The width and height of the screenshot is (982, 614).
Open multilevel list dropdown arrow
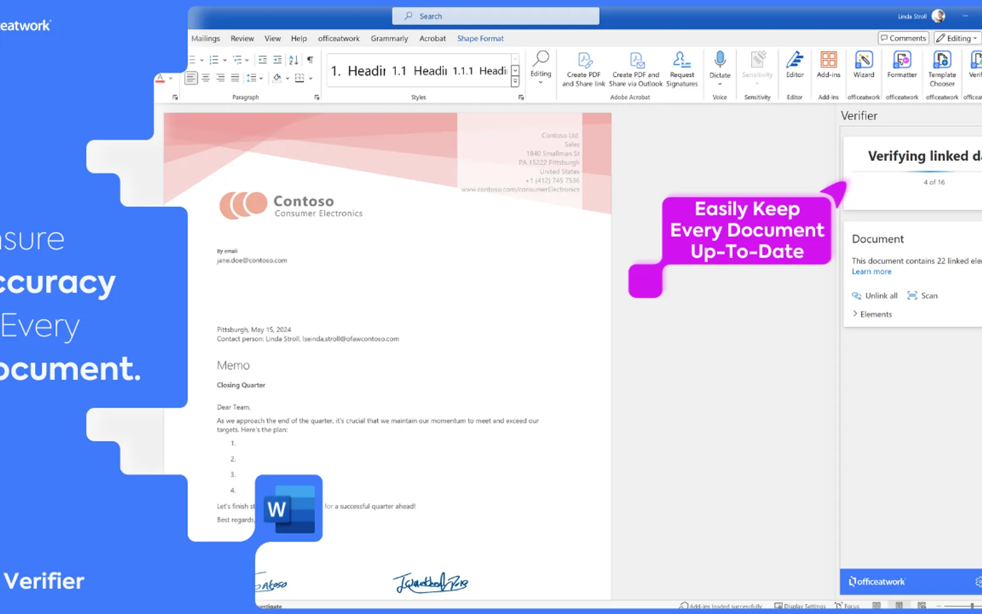pyautogui.click(x=247, y=60)
